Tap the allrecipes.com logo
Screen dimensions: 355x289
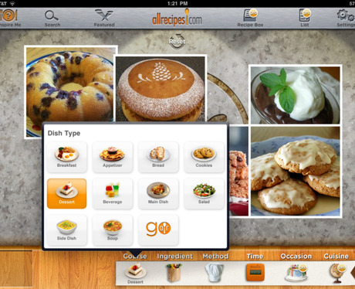point(177,19)
